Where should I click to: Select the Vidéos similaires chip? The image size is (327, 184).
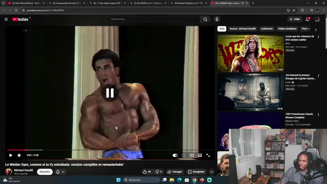(287, 29)
